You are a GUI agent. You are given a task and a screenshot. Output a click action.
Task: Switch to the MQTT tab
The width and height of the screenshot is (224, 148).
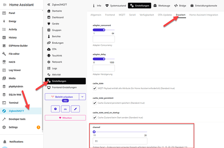[122, 15]
